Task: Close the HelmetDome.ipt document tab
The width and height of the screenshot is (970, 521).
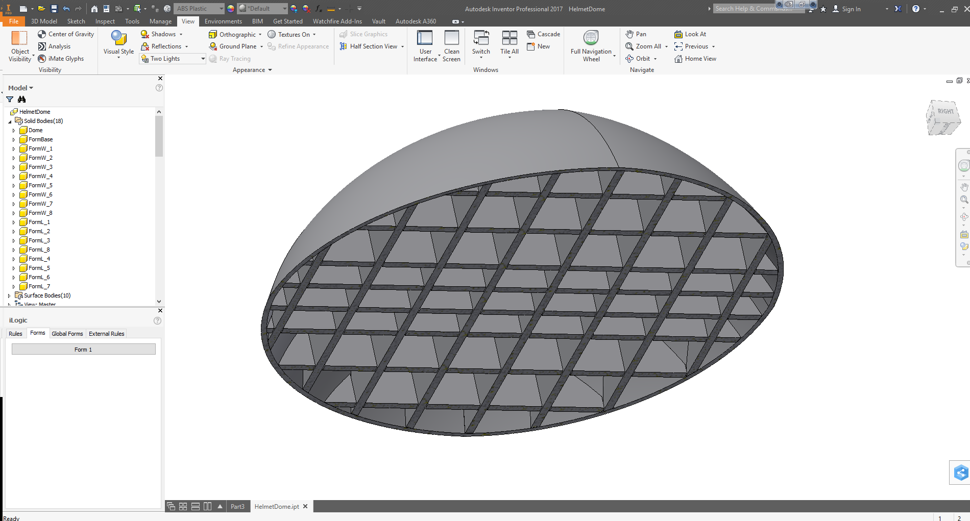Action: [x=305, y=507]
